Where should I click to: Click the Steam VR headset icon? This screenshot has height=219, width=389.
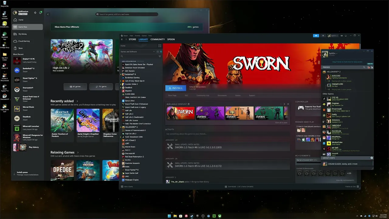tap(342, 36)
